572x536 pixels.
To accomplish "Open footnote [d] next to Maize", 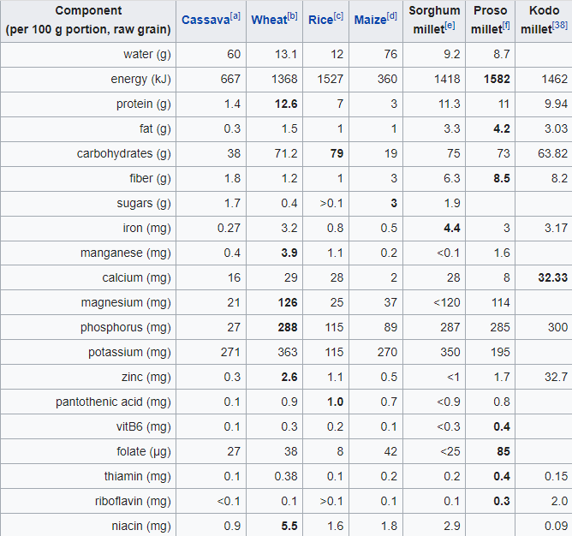I will (392, 16).
